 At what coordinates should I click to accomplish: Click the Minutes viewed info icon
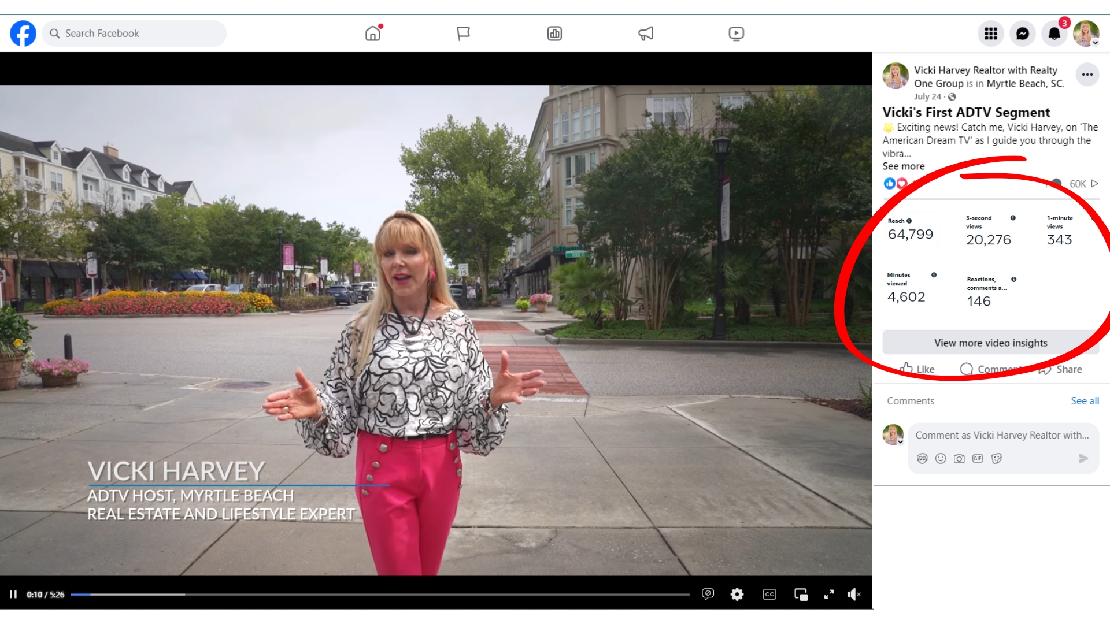(934, 275)
